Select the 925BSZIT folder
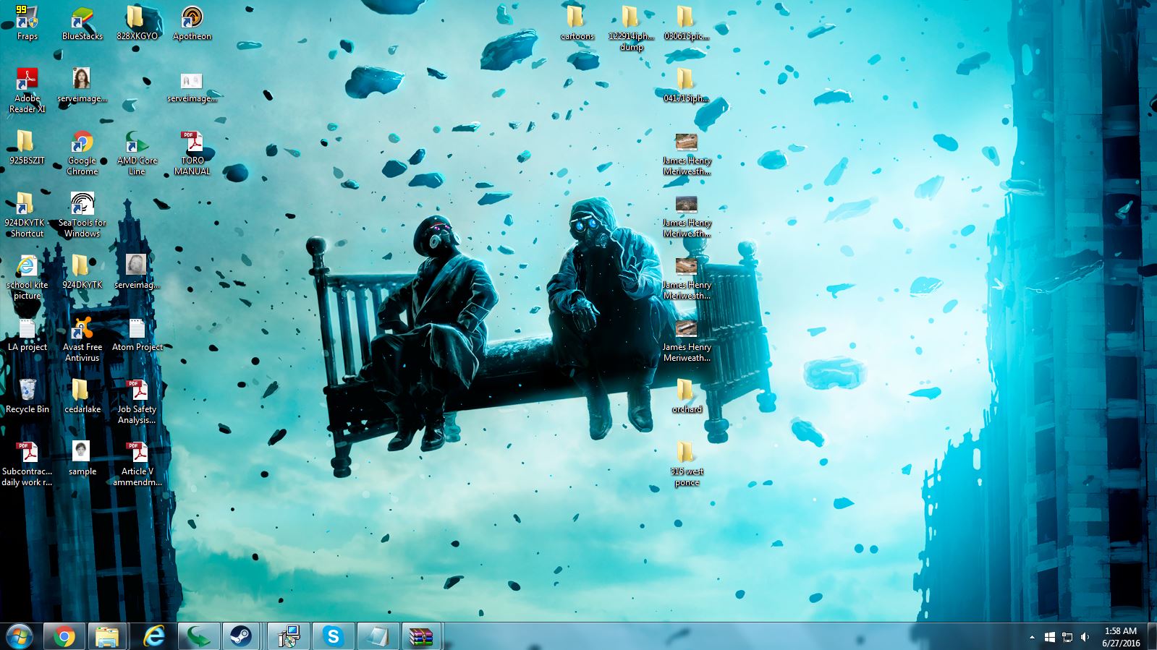The width and height of the screenshot is (1157, 650). tap(27, 148)
